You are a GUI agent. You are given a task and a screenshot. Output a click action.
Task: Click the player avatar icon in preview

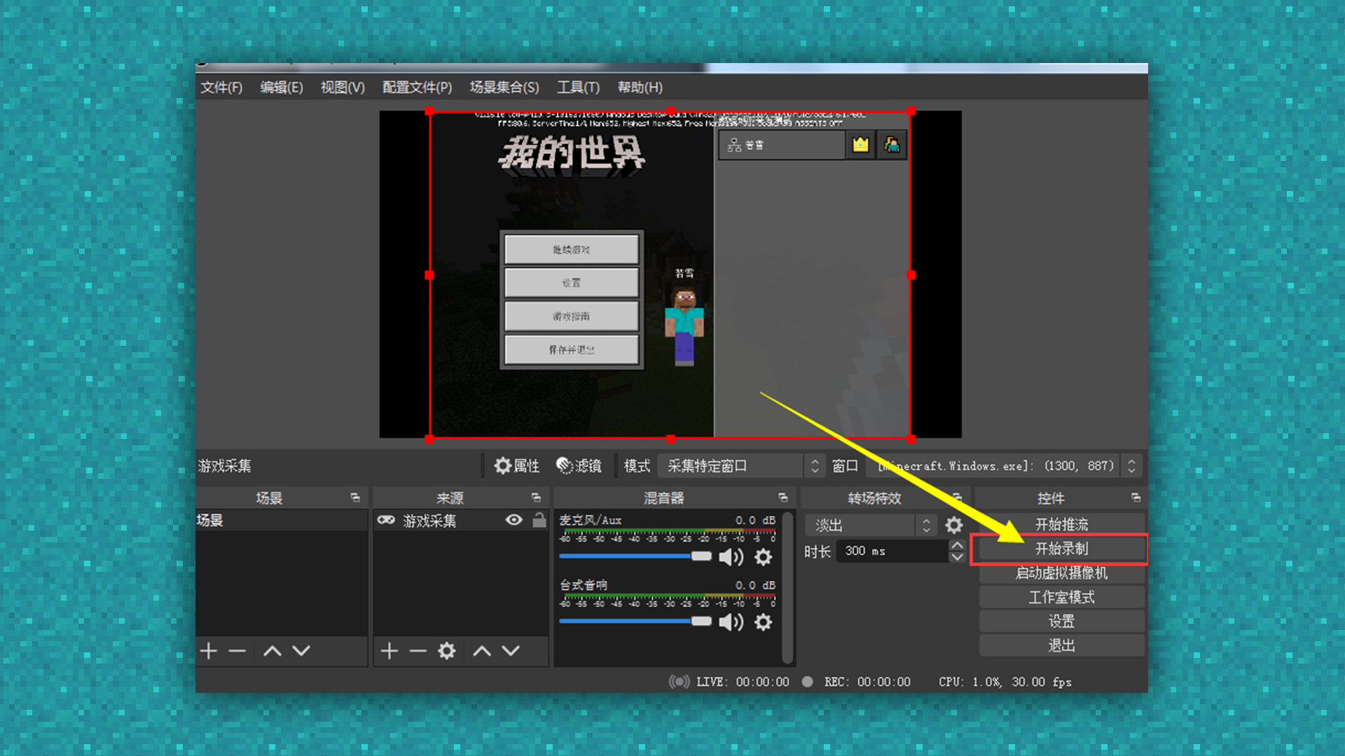coord(892,145)
